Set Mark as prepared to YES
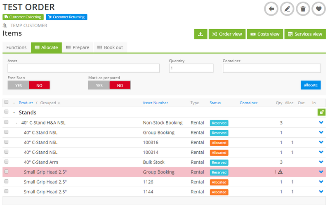This screenshot has width=330, height=209. point(99,85)
